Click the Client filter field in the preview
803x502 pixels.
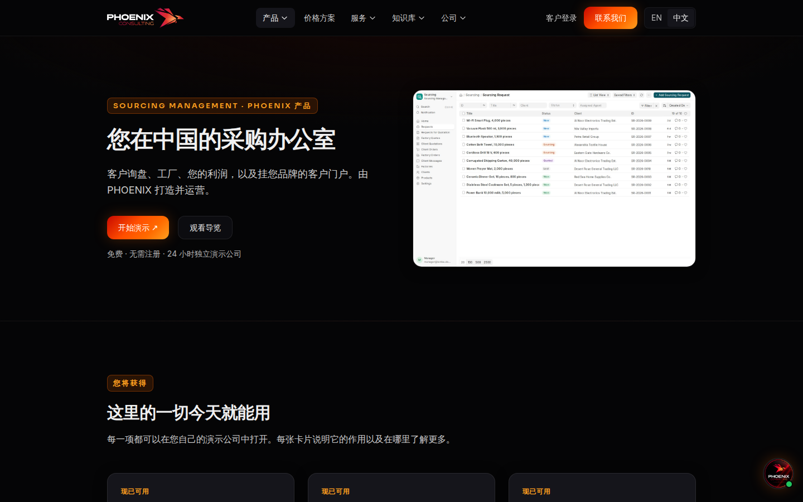click(x=533, y=105)
